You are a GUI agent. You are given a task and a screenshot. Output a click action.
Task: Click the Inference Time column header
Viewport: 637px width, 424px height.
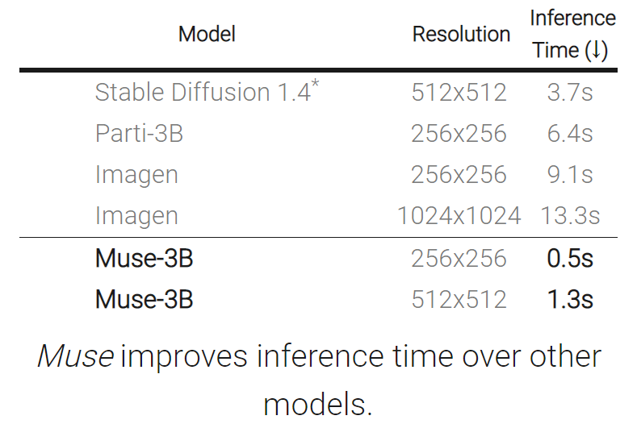[x=572, y=34]
